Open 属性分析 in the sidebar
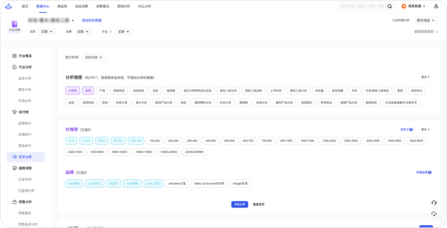 tap(25, 90)
